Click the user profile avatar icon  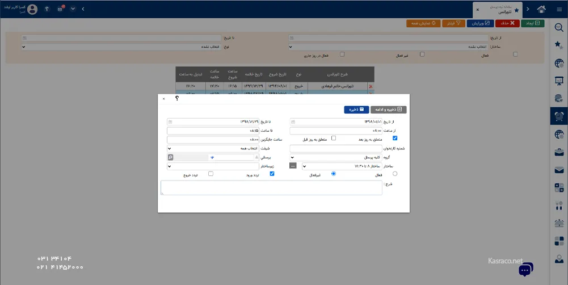point(32,9)
